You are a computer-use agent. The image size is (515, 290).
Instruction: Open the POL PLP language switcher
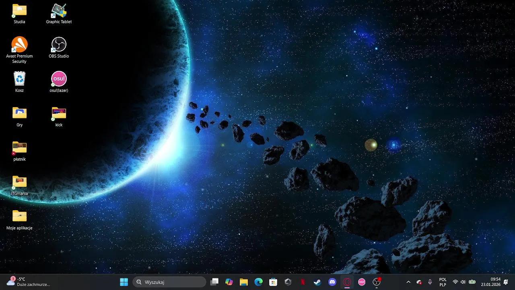coord(443,282)
